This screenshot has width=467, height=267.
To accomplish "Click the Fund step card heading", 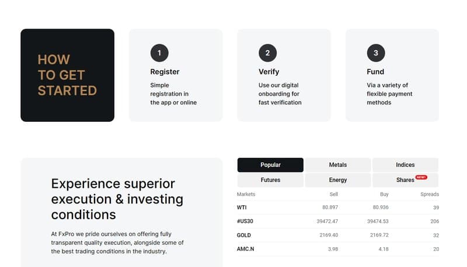I will click(x=375, y=72).
